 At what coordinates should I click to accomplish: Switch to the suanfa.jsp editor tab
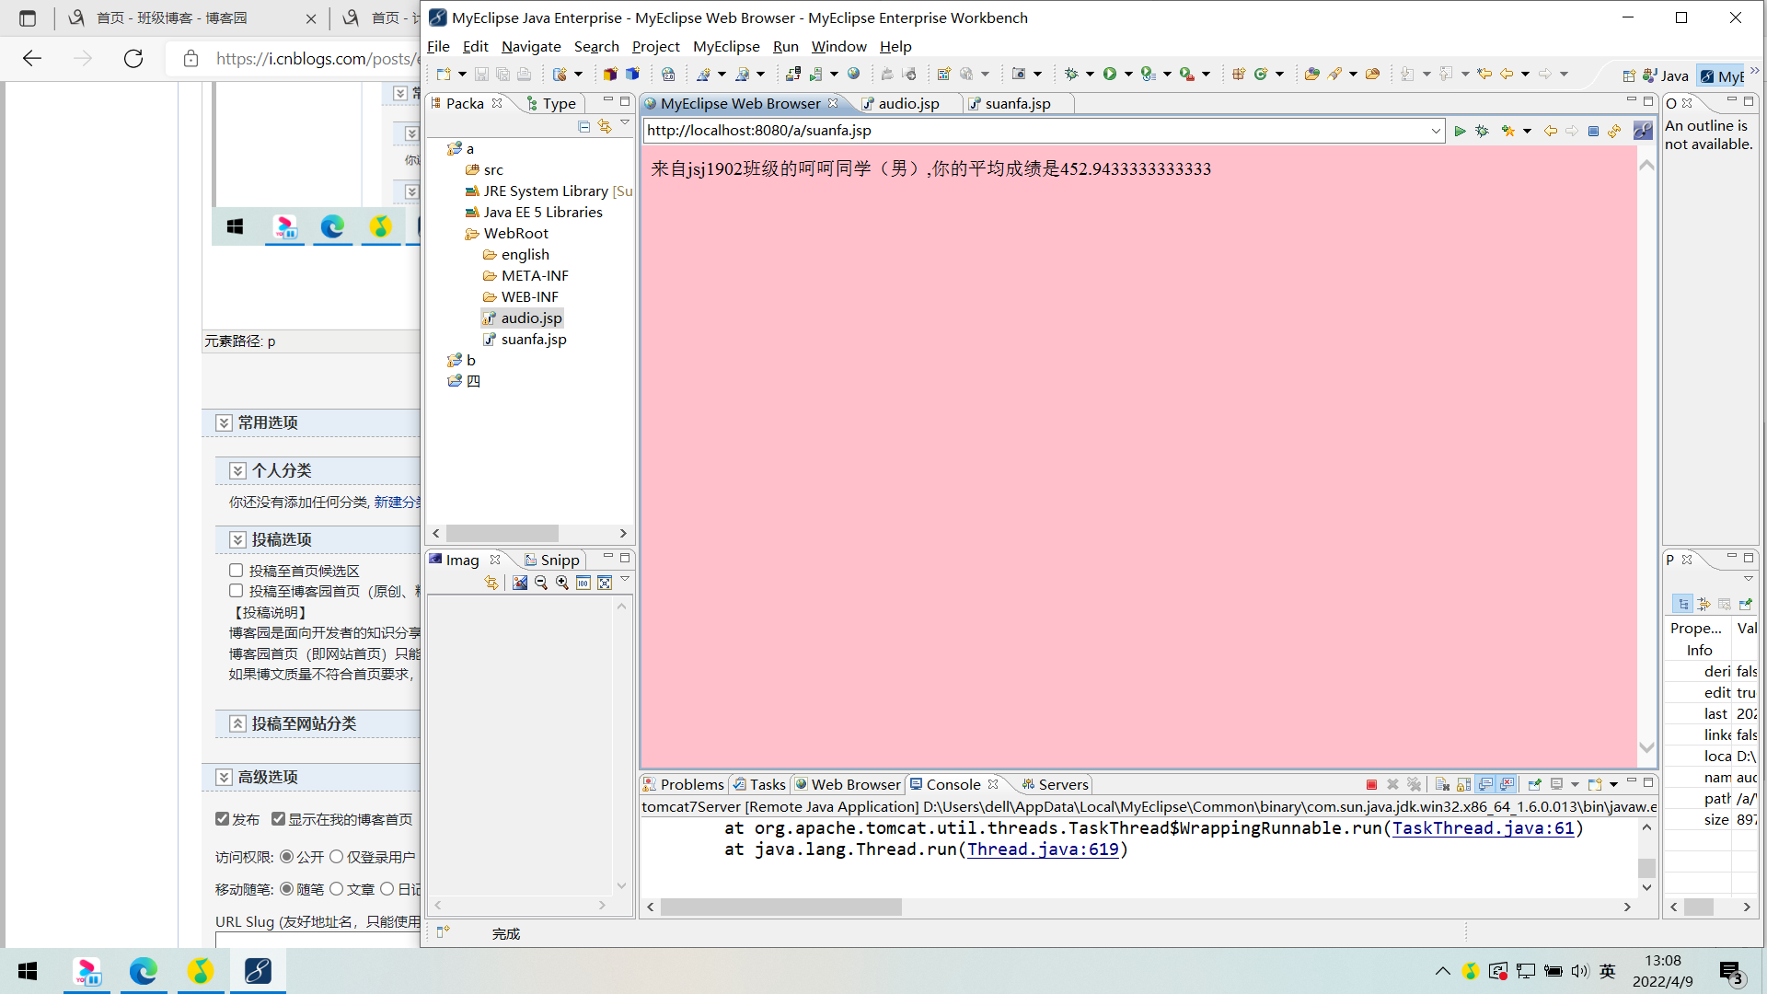1017,103
